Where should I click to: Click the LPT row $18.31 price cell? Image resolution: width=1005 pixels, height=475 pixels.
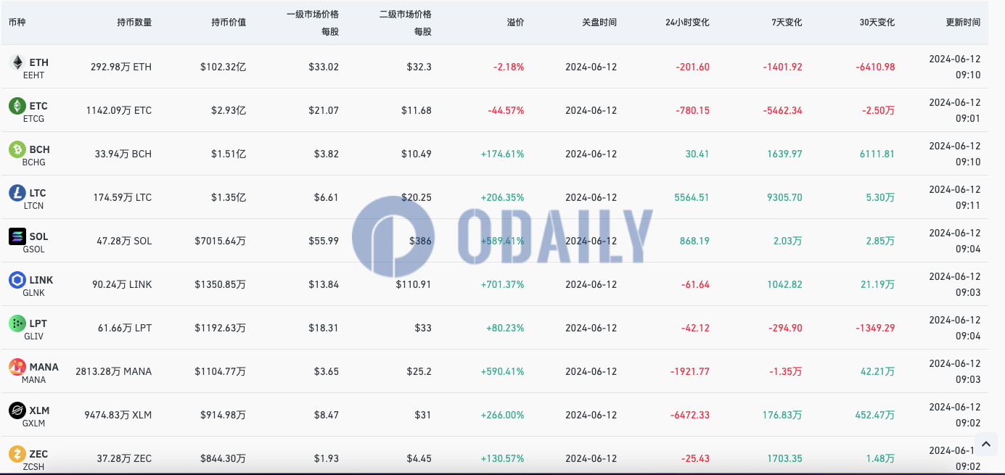(323, 328)
